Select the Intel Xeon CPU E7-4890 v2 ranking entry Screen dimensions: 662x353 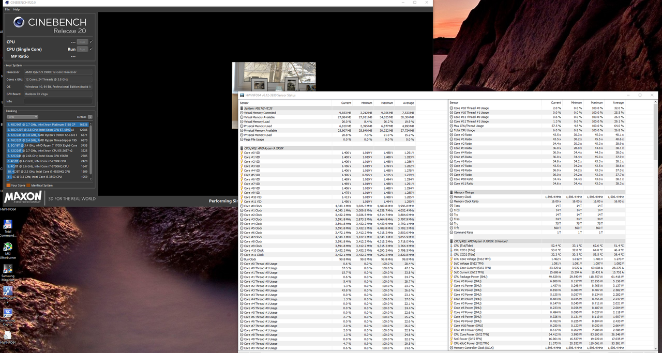tap(48, 130)
